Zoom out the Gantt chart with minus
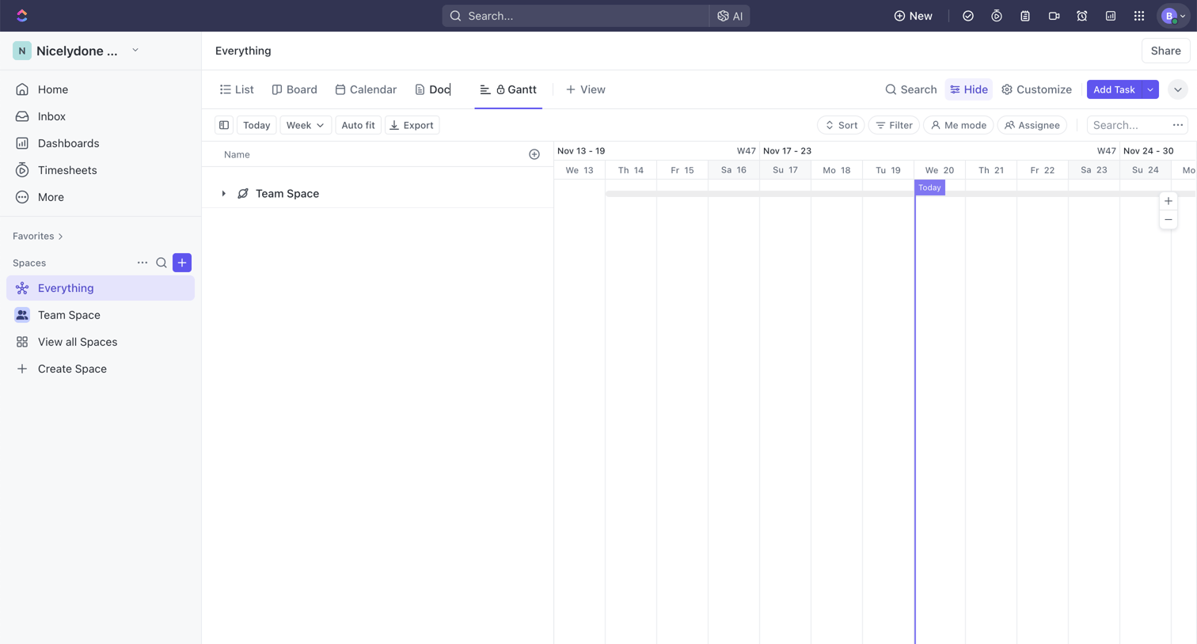The width and height of the screenshot is (1197, 644). pyautogui.click(x=1168, y=219)
